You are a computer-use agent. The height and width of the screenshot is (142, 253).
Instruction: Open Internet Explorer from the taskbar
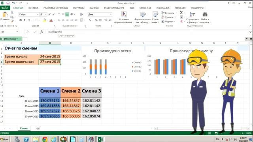tap(54, 139)
